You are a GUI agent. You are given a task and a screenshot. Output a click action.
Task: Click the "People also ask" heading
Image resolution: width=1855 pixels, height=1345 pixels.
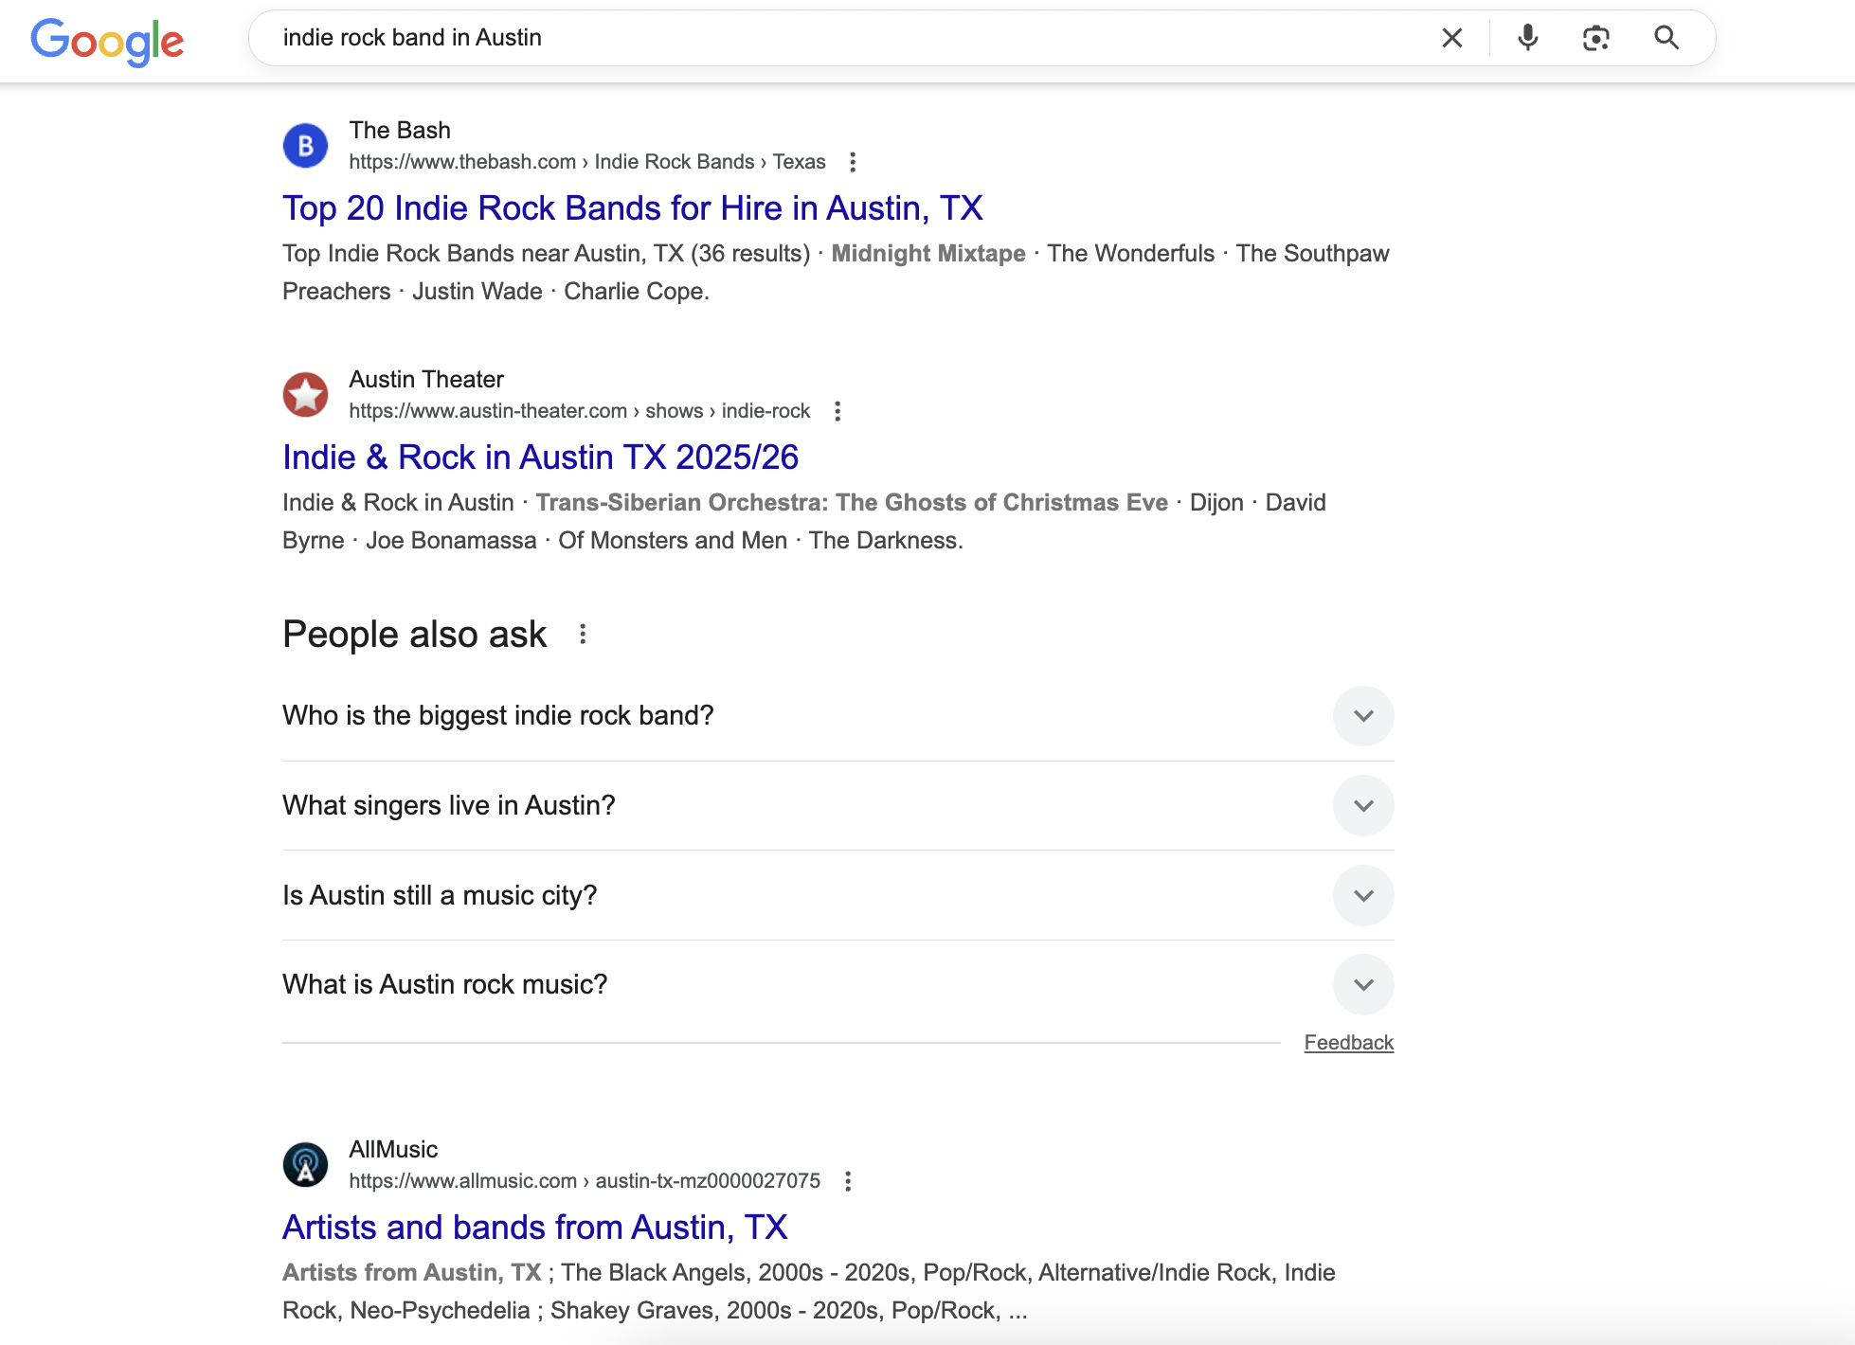[x=414, y=635]
